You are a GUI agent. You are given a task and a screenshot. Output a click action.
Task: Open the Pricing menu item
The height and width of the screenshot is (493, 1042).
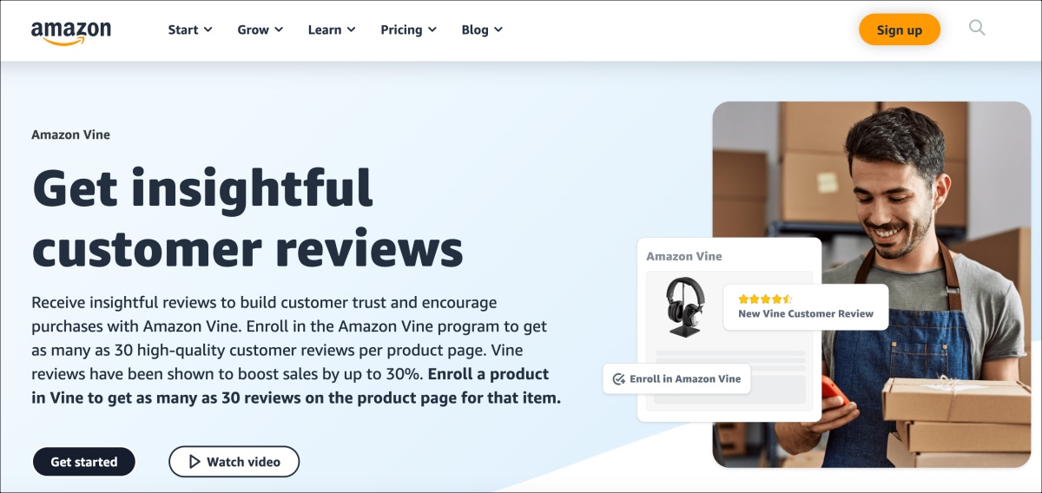pyautogui.click(x=408, y=30)
